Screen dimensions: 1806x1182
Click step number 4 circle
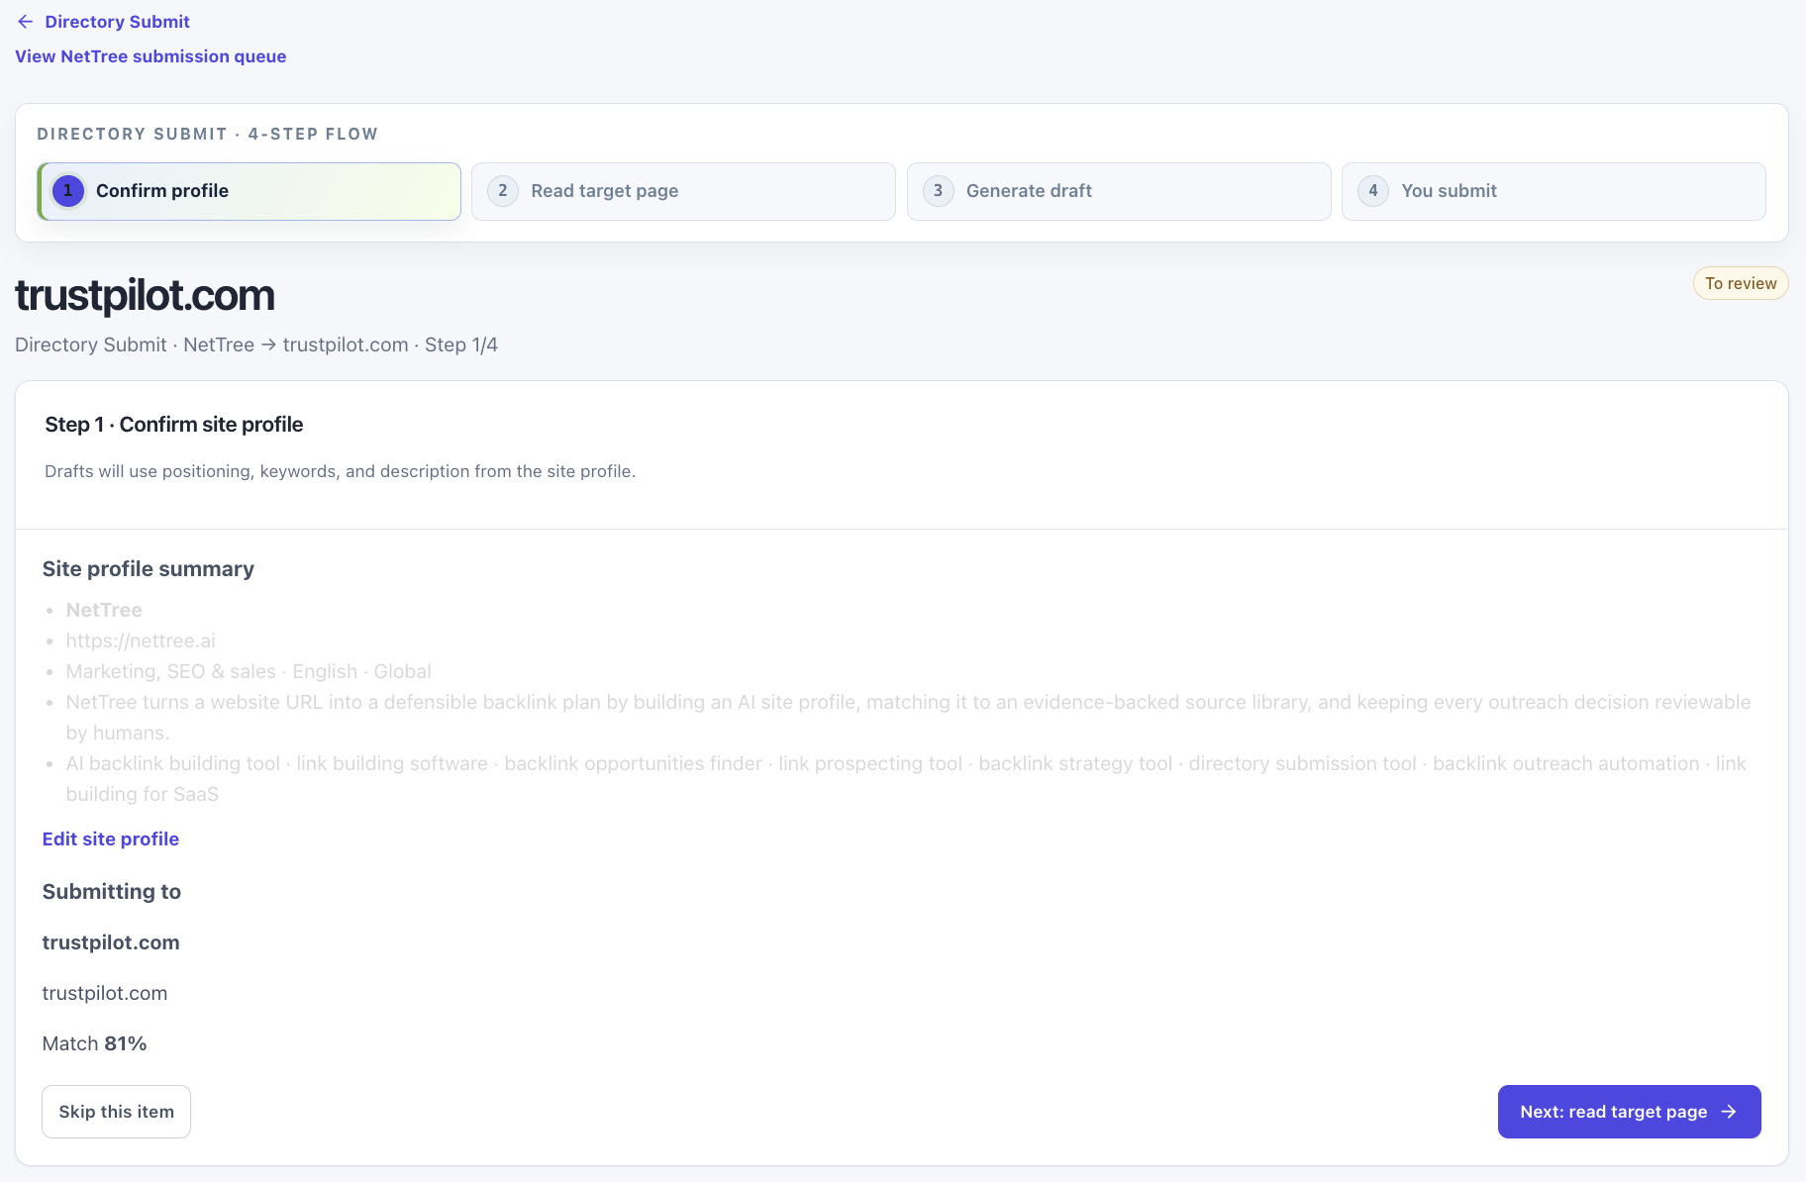tap(1373, 191)
